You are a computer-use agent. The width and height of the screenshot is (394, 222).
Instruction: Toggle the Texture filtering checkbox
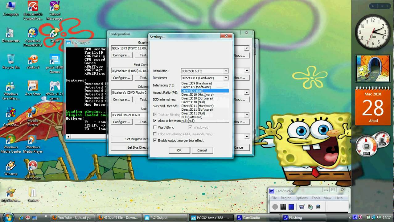tap(155, 115)
